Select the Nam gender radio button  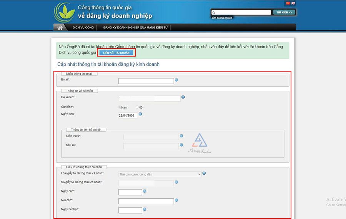(x=120, y=107)
